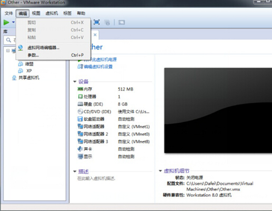Click the 打开此虚拟机电源 link
Screen dimensions: 272x211
click(100, 59)
